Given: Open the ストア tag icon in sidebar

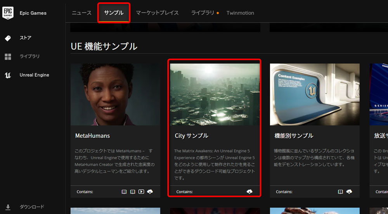Looking at the screenshot, I should (8, 38).
